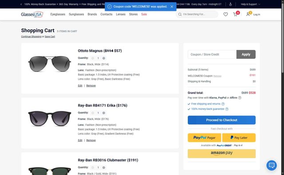The height and width of the screenshot is (175, 284).
Task: Open the accessibility icon in top bar
Action: (x=230, y=4)
